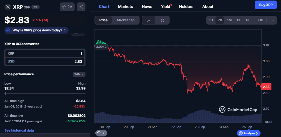Open the chart more options ellipsis
The width and height of the screenshot is (281, 137).
click(272, 20)
